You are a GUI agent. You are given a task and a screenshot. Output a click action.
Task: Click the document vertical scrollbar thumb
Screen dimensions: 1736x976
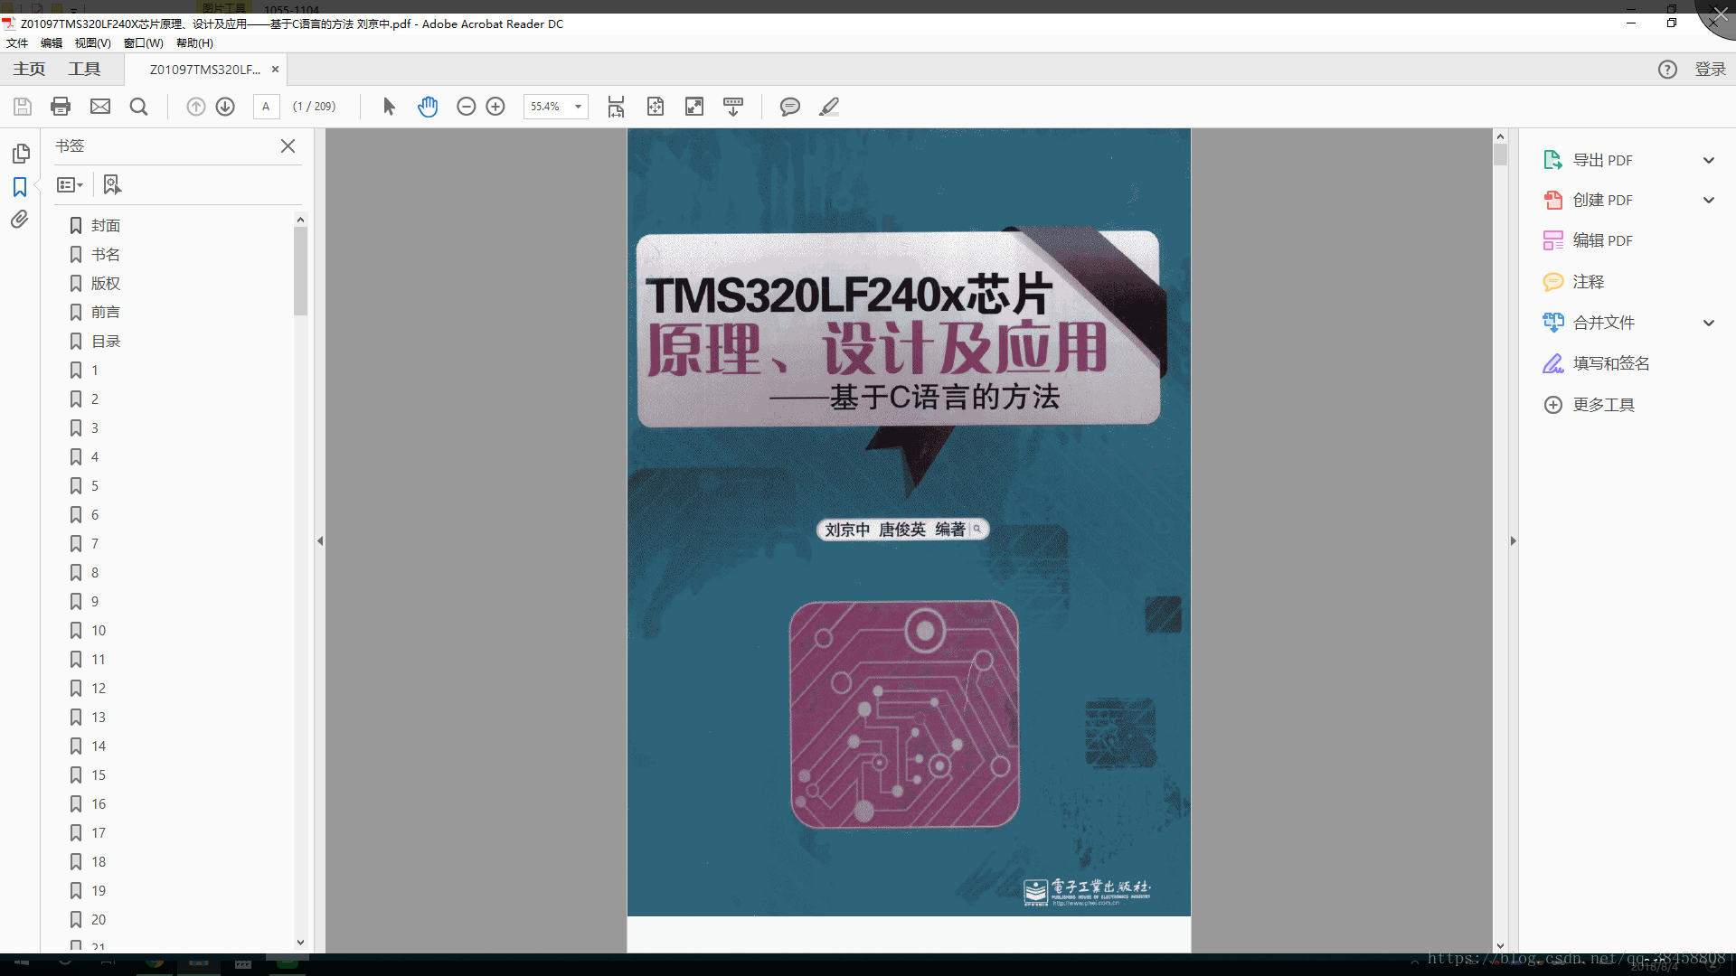pos(1500,155)
